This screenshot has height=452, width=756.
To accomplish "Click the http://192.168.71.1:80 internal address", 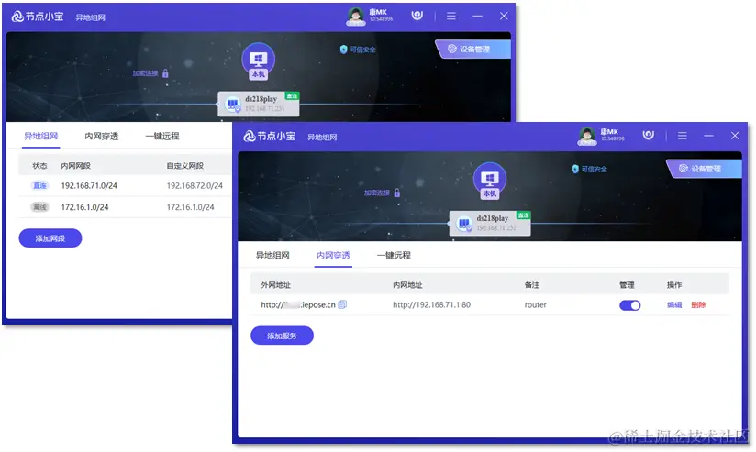I will (431, 304).
